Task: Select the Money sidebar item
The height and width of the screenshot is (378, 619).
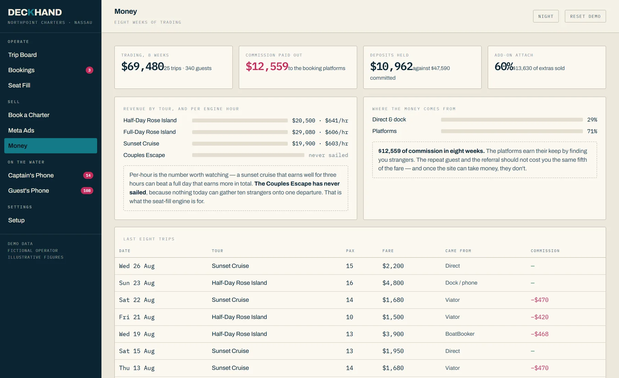Action: coord(51,146)
